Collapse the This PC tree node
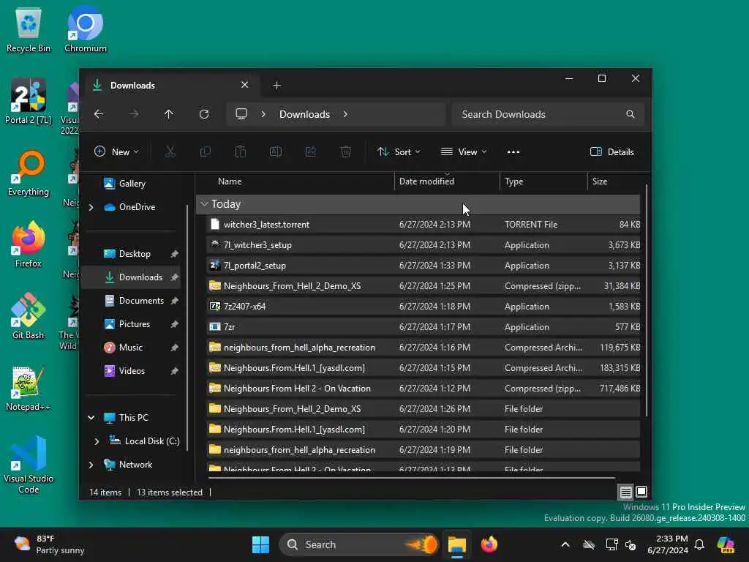 [91, 418]
